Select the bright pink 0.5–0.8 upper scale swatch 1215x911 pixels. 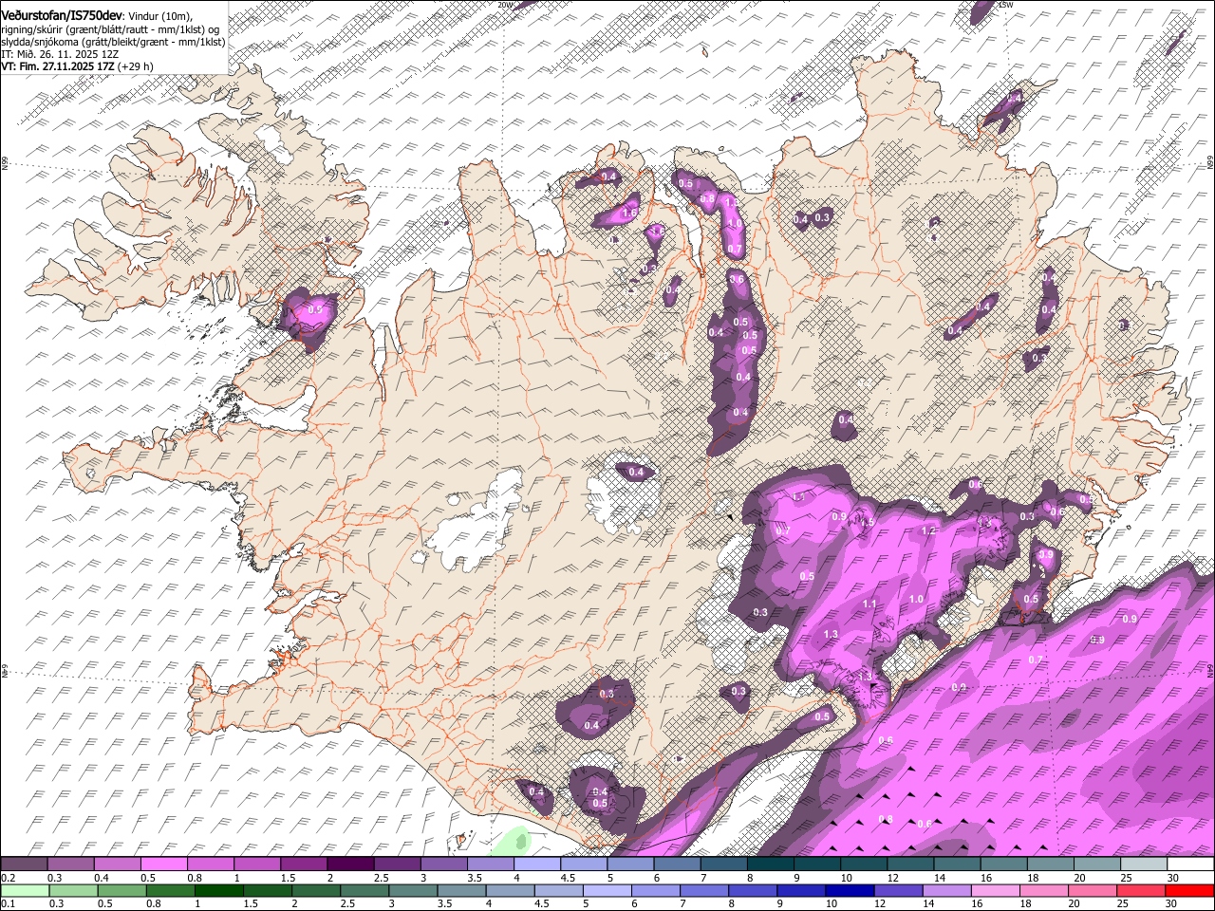[x=163, y=865]
